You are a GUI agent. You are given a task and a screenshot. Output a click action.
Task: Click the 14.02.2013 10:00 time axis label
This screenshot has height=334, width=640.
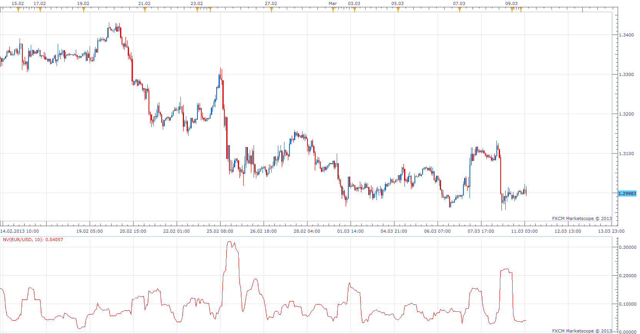[20, 231]
